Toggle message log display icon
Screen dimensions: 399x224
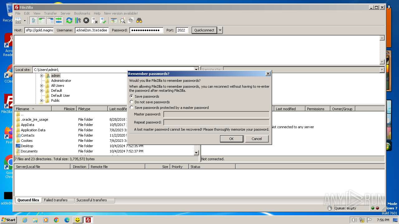33,21
